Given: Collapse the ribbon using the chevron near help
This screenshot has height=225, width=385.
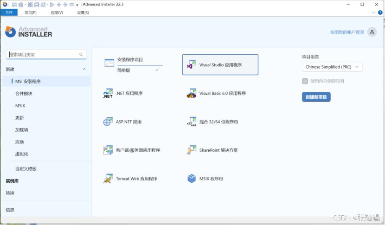Looking at the screenshot, I should click(x=374, y=13).
